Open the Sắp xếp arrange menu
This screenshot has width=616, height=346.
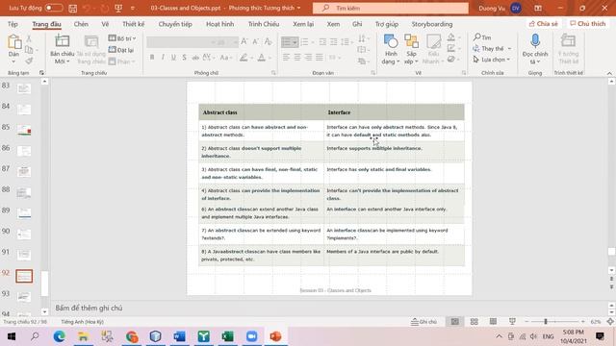pyautogui.click(x=411, y=49)
